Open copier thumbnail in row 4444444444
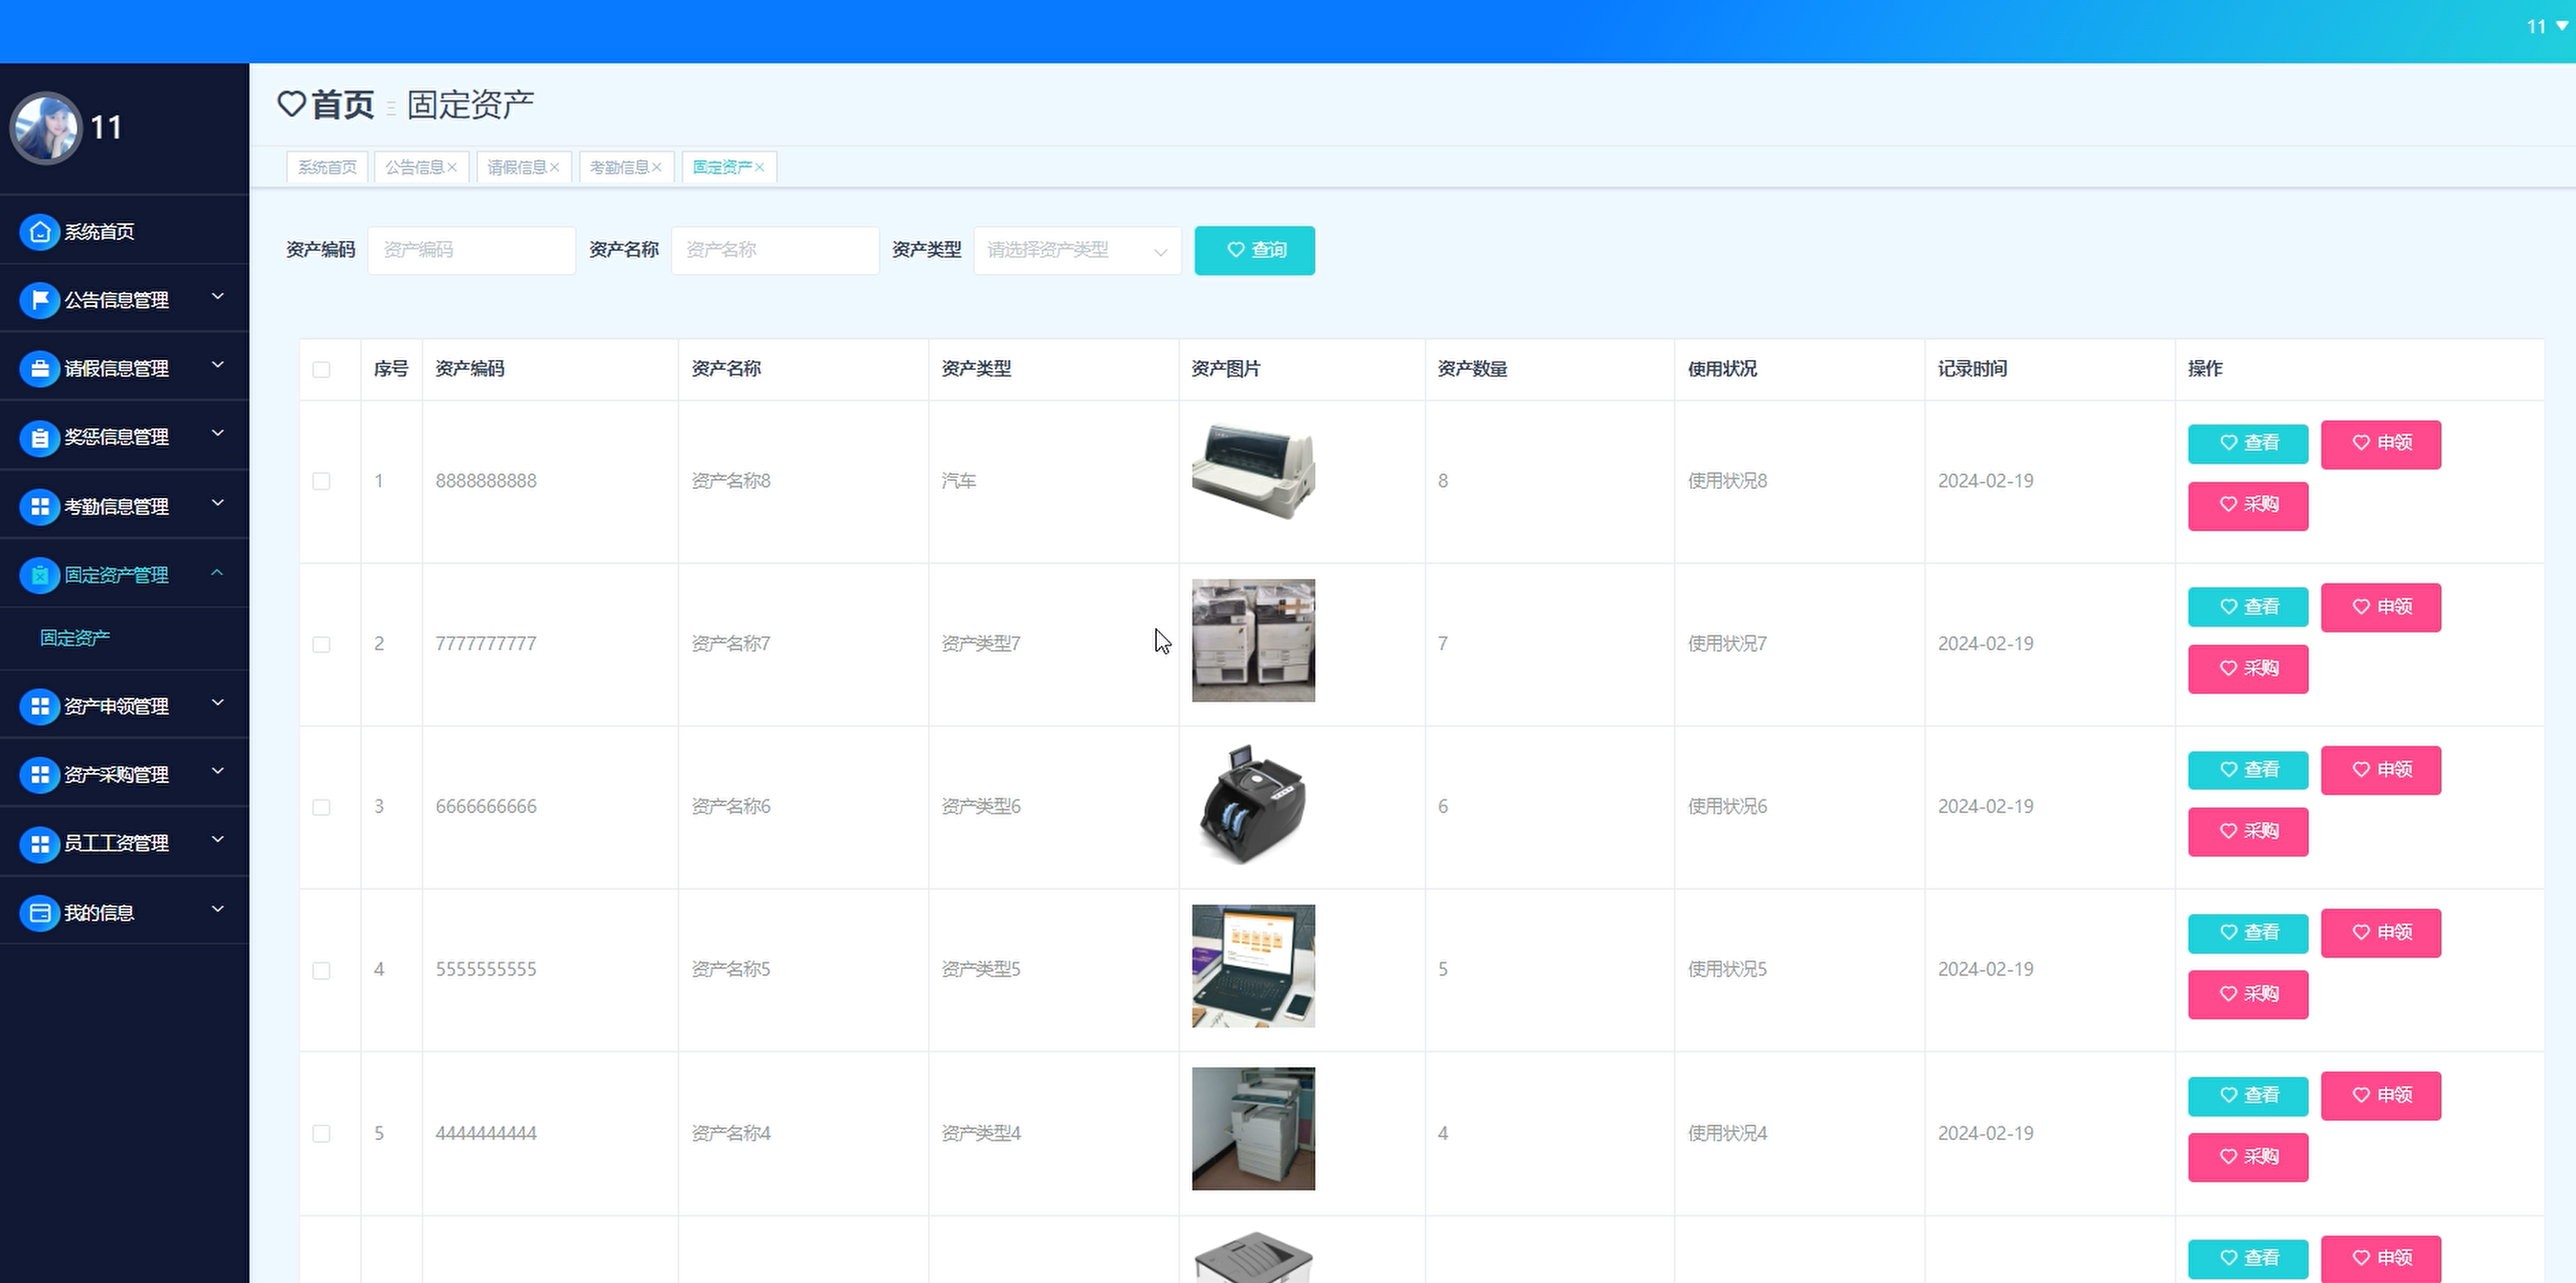 click(1253, 1129)
